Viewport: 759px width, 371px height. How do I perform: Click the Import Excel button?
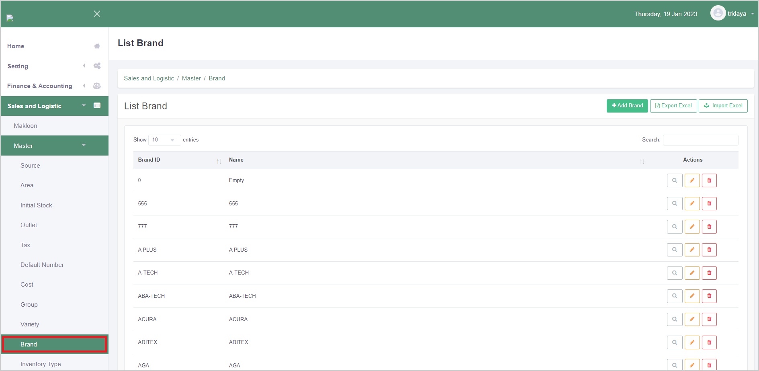click(x=723, y=106)
